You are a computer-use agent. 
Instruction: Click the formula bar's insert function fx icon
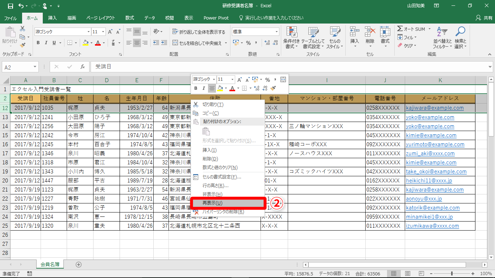83,67
